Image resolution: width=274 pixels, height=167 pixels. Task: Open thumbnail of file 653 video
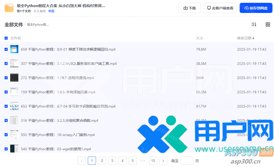click(x=14, y=106)
